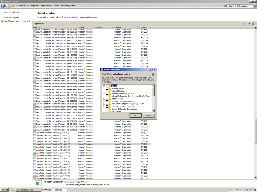This screenshot has height=192, width=257.
Task: Click the help icon on the Organize toolbar
Action: click(x=253, y=24)
